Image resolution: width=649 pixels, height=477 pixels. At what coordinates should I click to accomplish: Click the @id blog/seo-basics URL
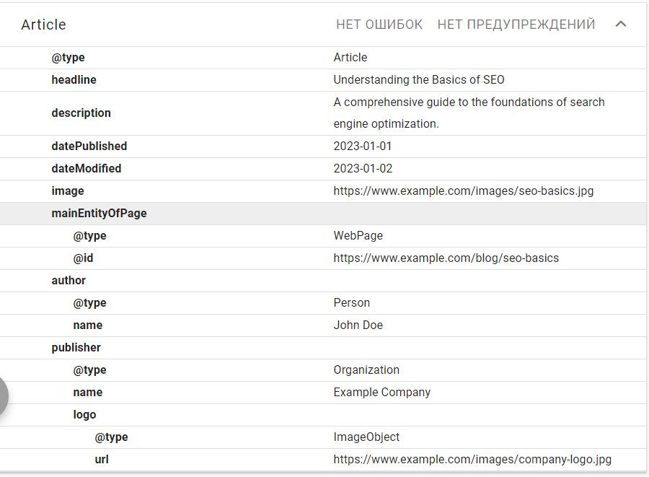point(446,258)
